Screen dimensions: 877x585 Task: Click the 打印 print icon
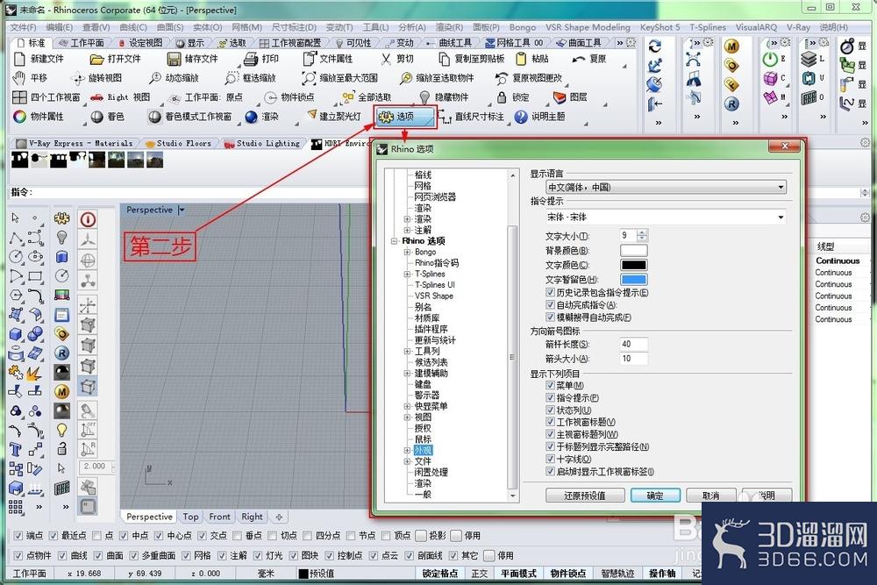(x=251, y=59)
